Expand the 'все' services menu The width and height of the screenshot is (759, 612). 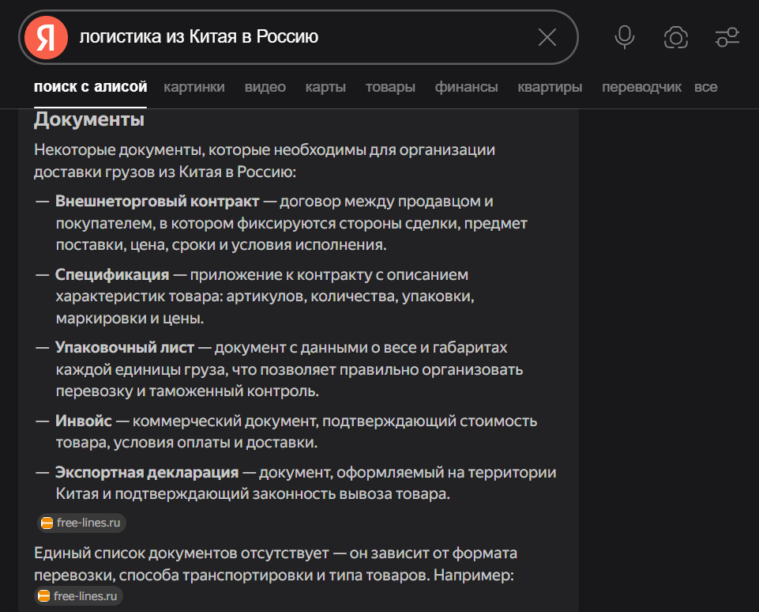(706, 87)
